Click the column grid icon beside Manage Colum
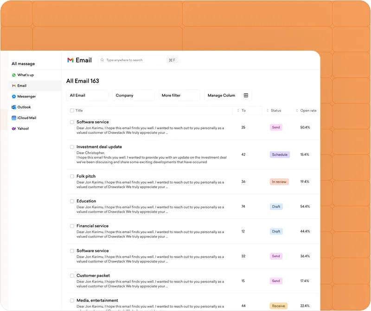The image size is (371, 311). [x=246, y=95]
